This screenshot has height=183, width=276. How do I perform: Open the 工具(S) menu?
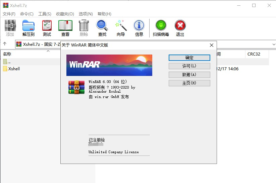(45, 14)
